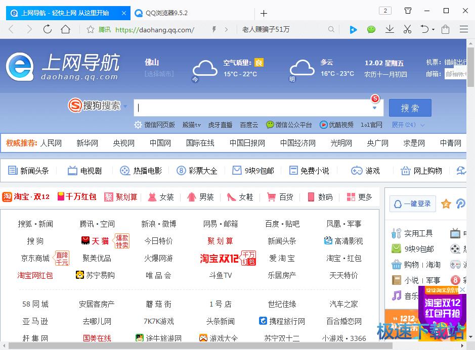Click the skin shirt icon in title bar
The width and height of the screenshot is (475, 350).
tap(408, 11)
